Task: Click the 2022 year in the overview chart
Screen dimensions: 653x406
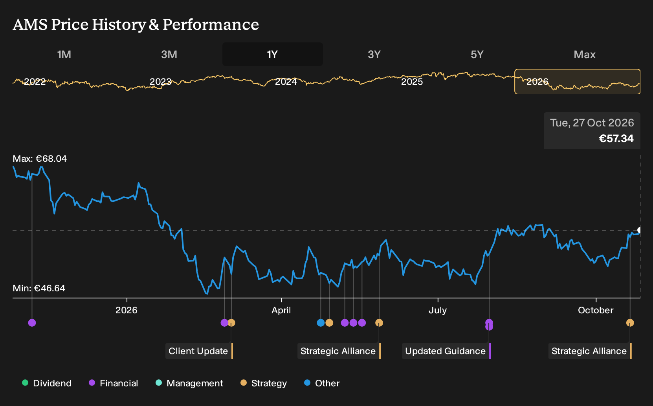Action: 35,82
